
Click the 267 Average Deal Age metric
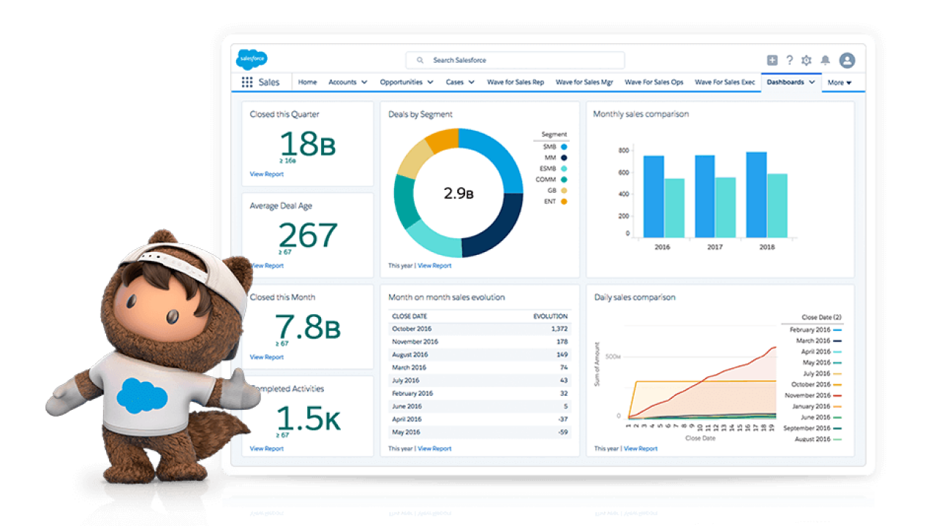pos(308,235)
